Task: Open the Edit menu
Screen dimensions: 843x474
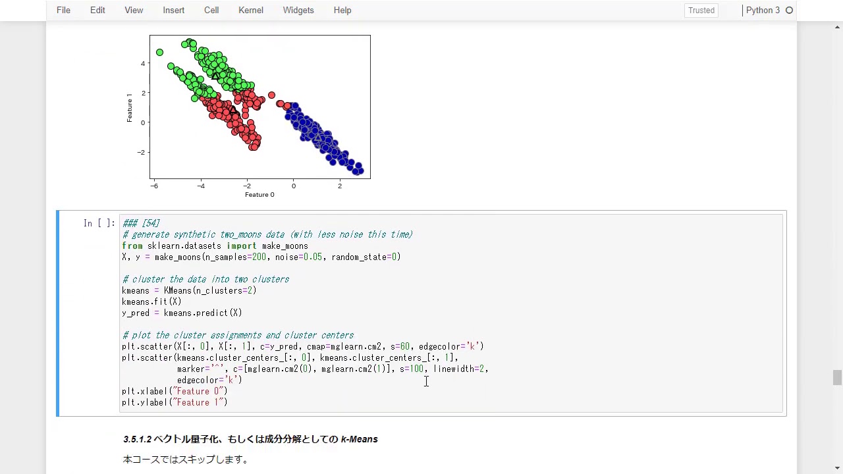Action: point(97,10)
